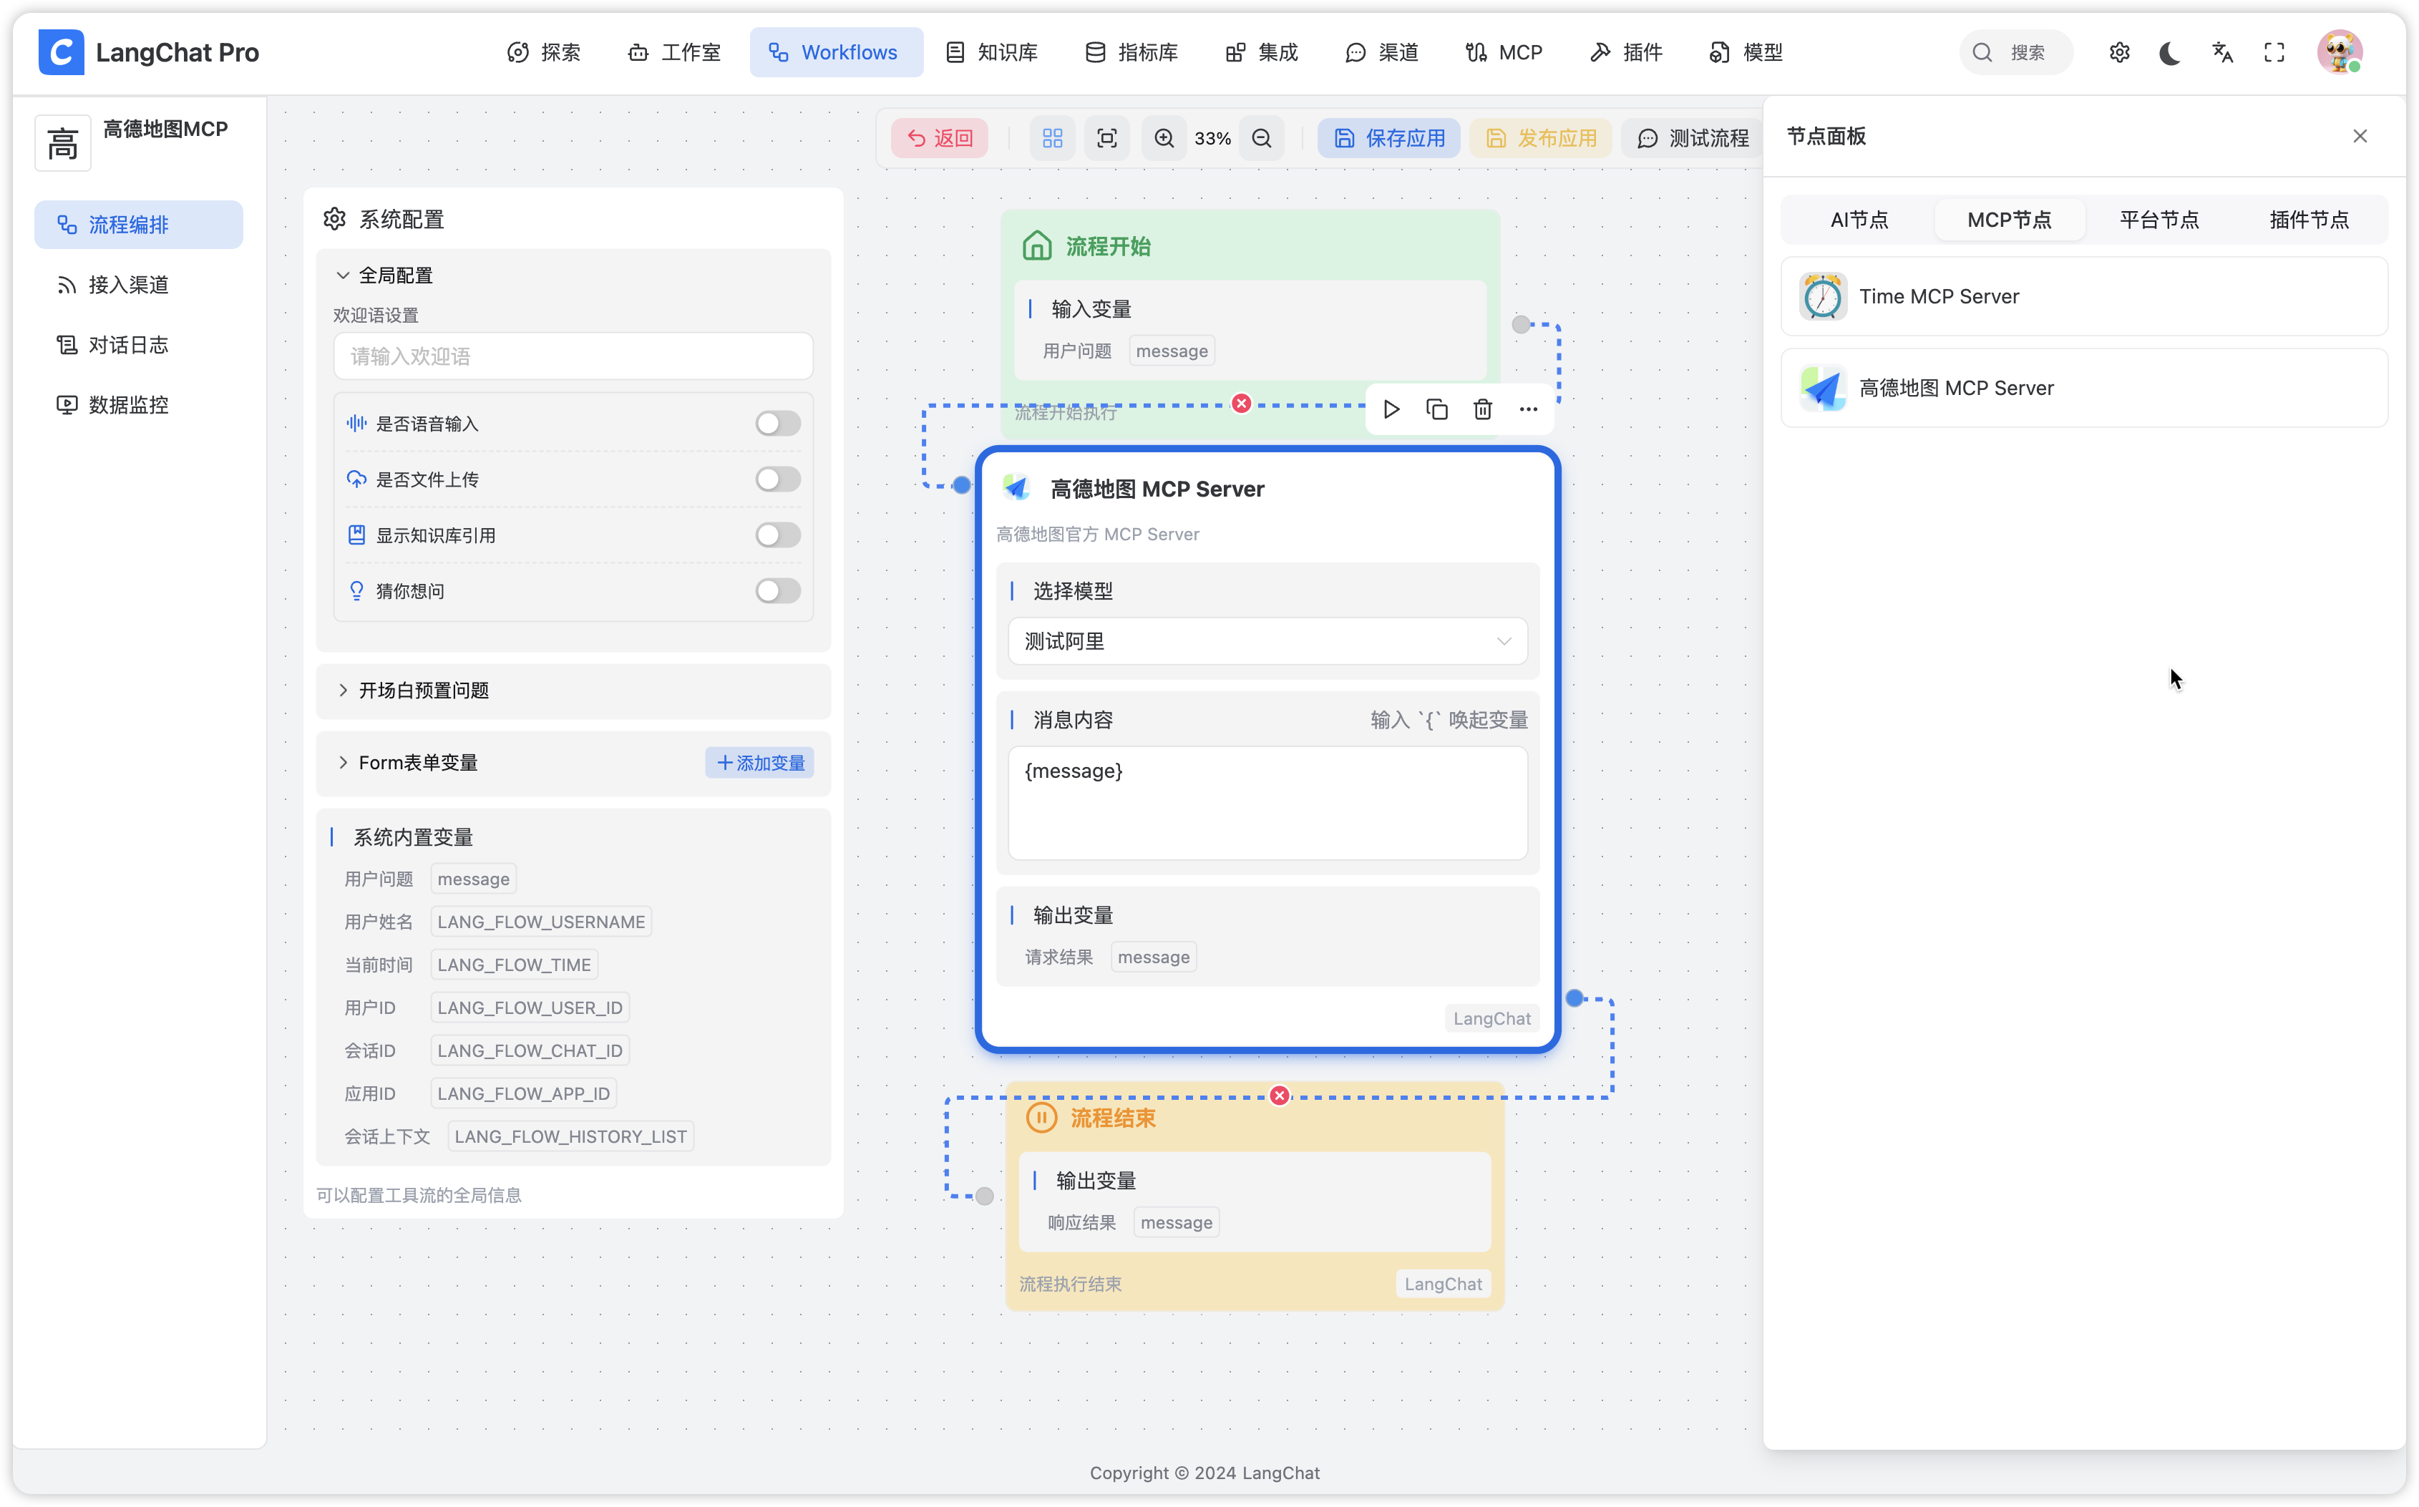Toggle dark mode moon icon
The width and height of the screenshot is (2419, 1507).
tap(2170, 53)
